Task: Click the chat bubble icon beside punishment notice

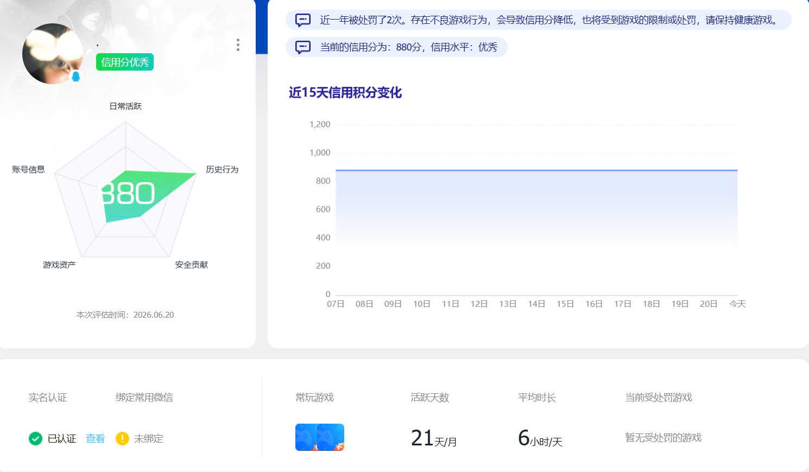Action: 303,20
